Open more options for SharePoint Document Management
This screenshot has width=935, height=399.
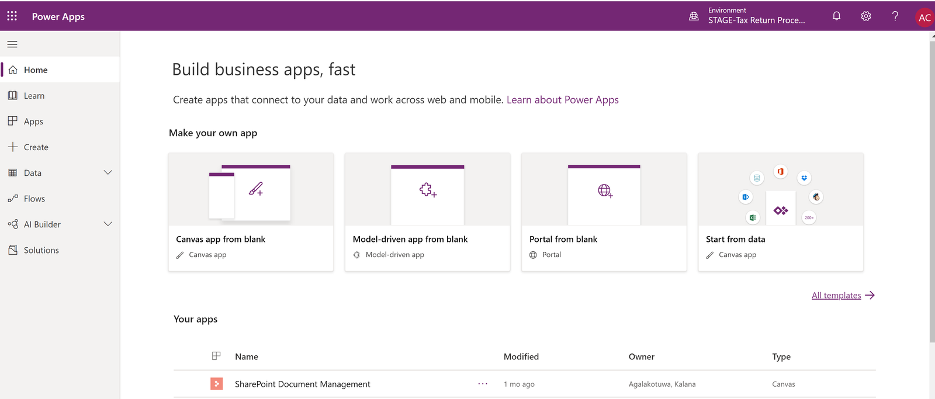[483, 384]
